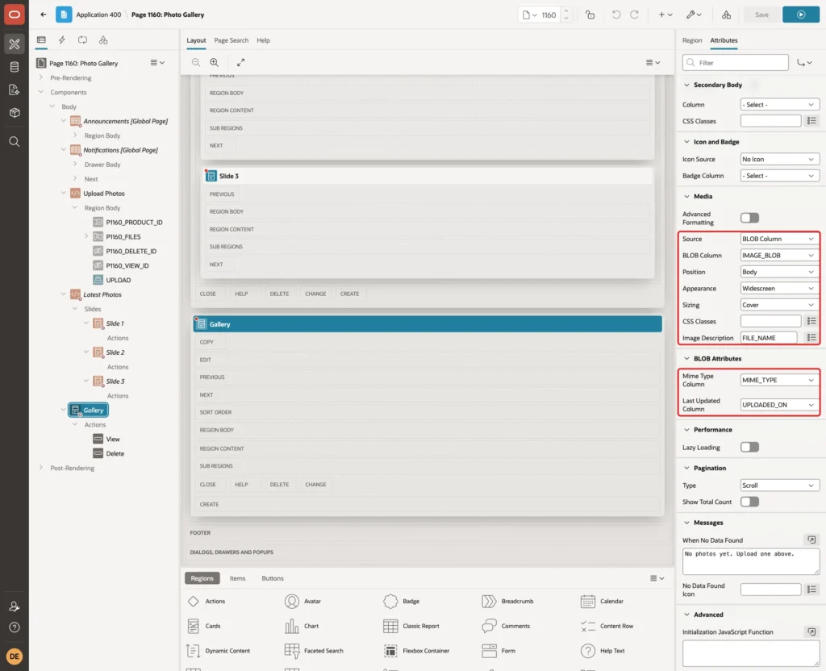Expand the When No Data Found editor
The height and width of the screenshot is (671, 826).
tap(811, 540)
